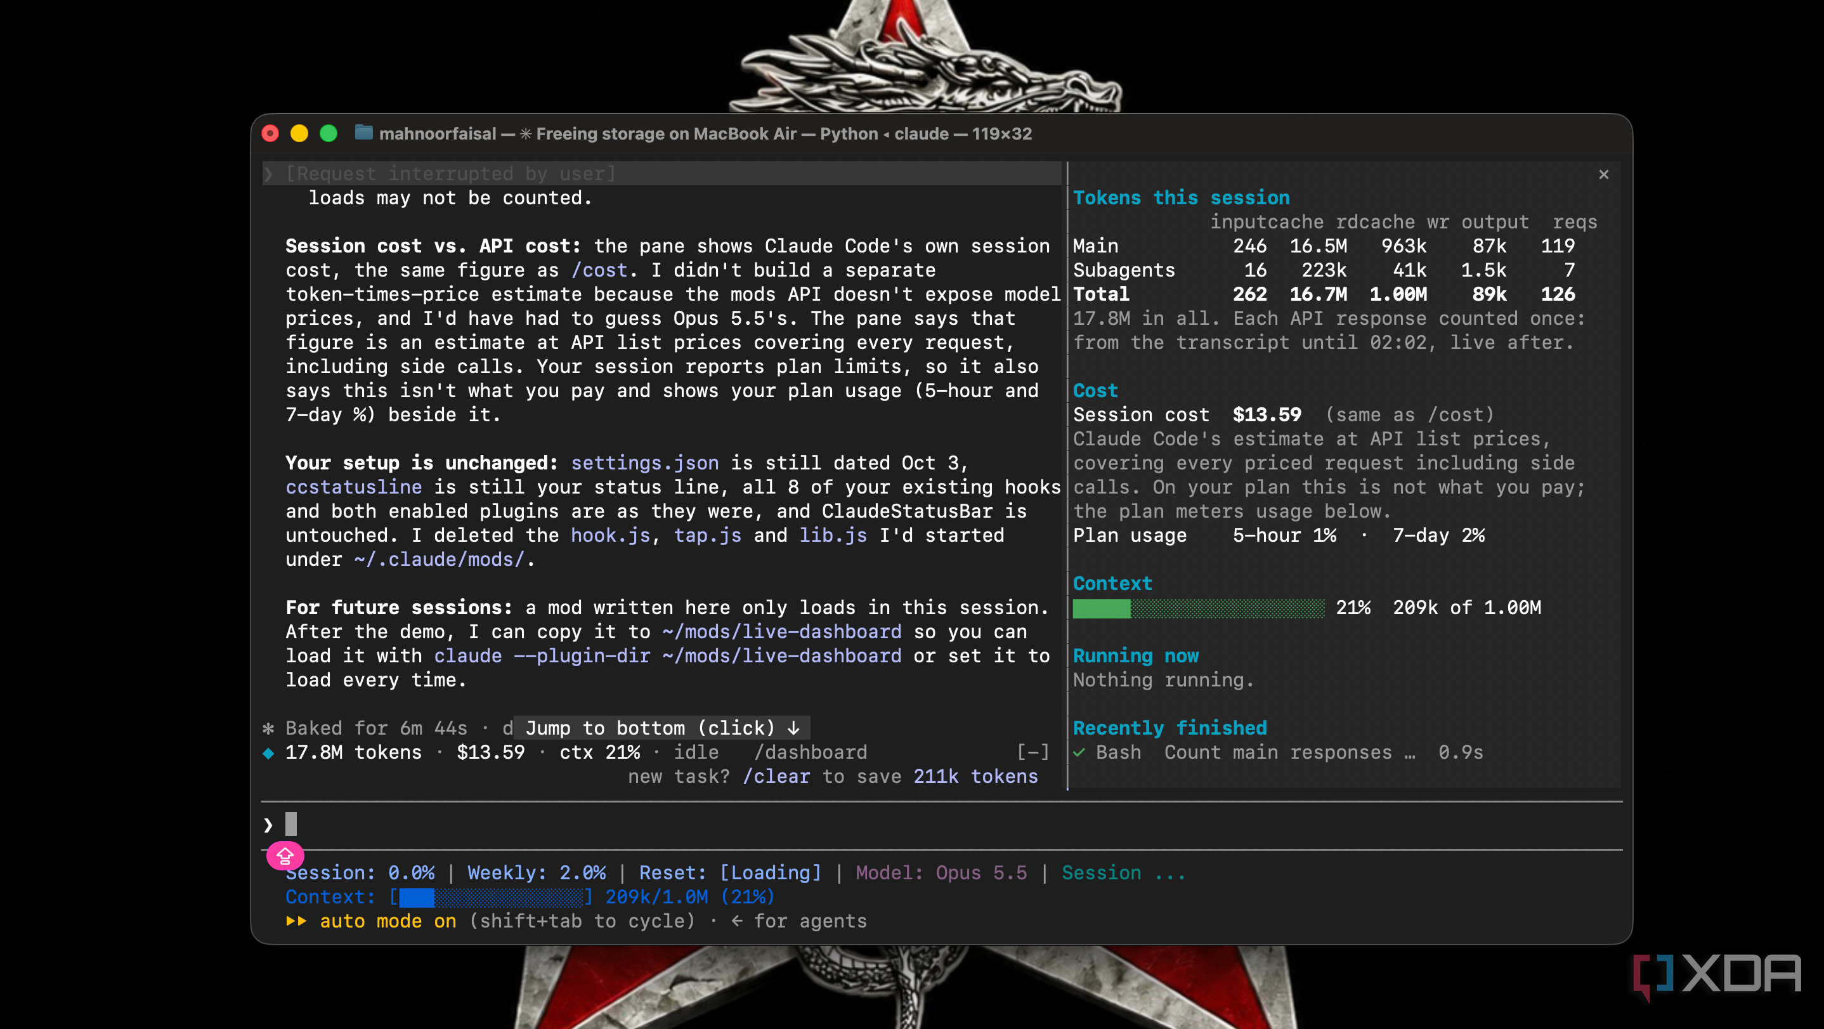The image size is (1824, 1029).
Task: Click "Weekly: 2.0%" in the status line
Action: tap(537, 872)
